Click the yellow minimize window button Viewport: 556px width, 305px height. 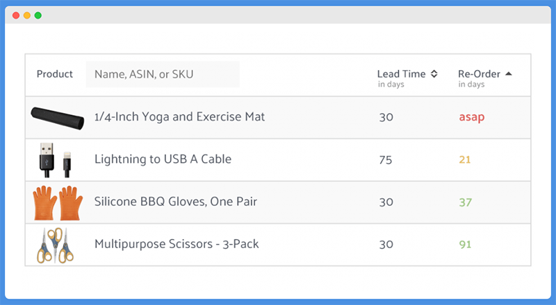coord(27,15)
